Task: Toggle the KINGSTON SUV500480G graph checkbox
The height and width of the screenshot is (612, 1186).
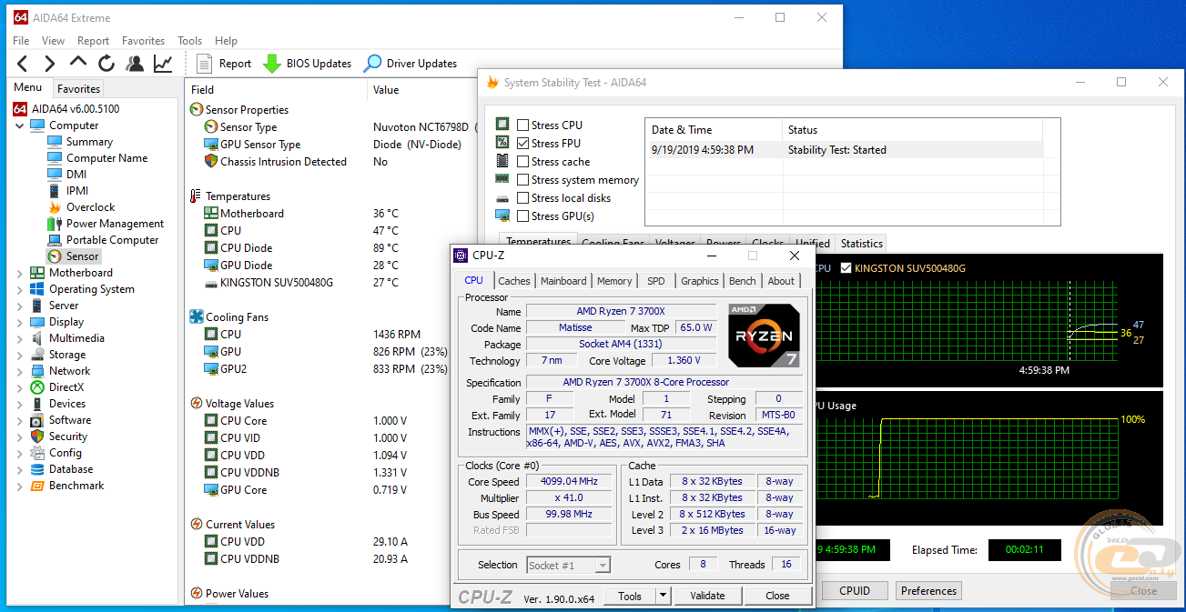Action: [x=846, y=268]
